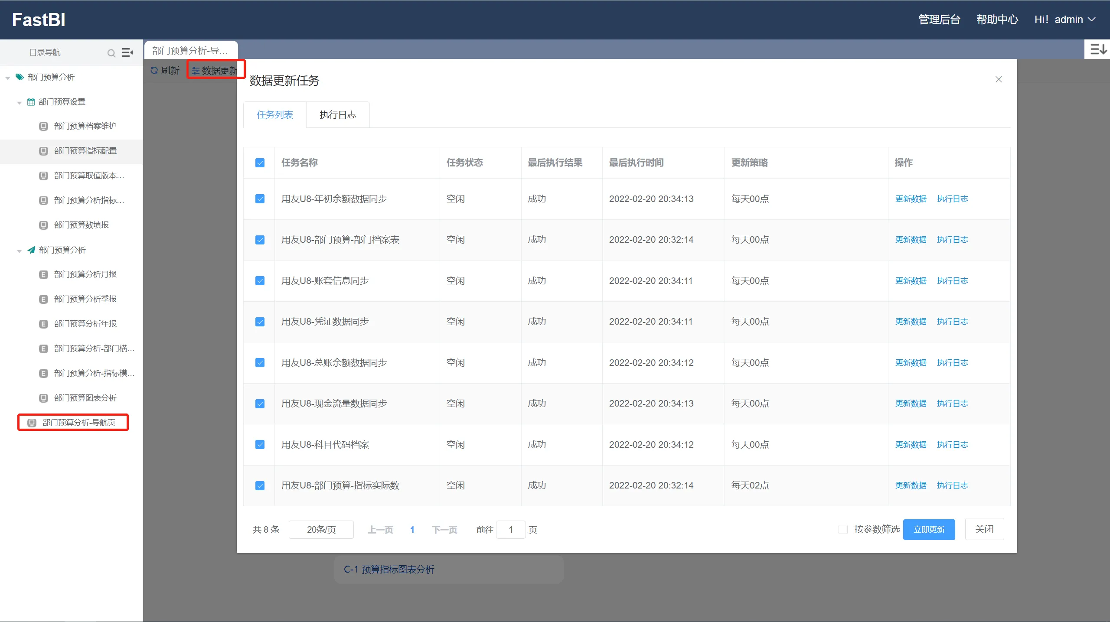
Task: Uncheck the 用友U8-凭证数据同步 row checkbox
Action: (260, 322)
